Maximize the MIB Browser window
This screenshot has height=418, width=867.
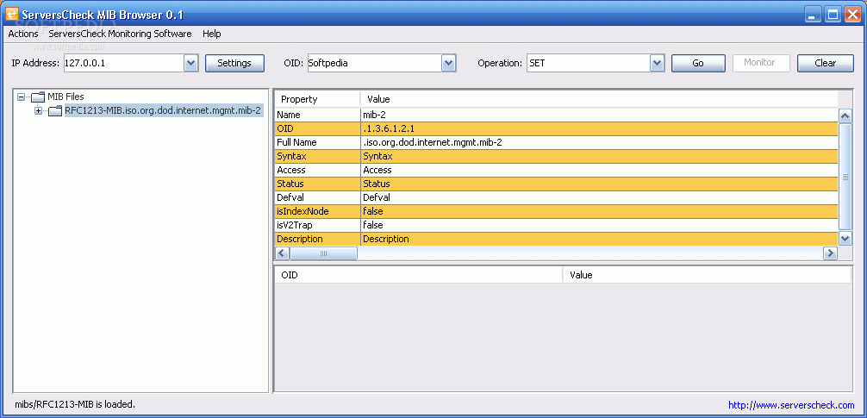833,15
